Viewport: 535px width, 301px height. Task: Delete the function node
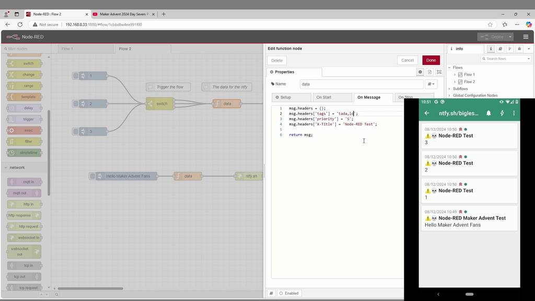click(277, 61)
